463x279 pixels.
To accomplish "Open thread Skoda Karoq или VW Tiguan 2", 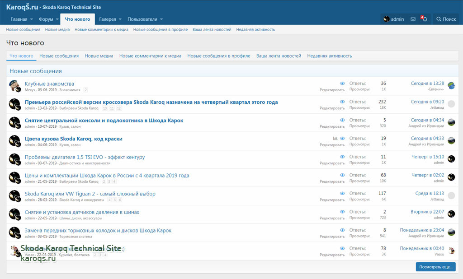I will (90, 194).
